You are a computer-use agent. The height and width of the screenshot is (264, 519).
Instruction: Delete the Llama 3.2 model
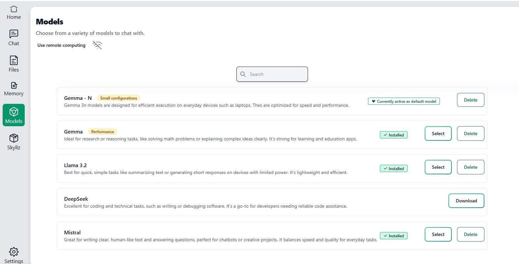[x=471, y=167]
